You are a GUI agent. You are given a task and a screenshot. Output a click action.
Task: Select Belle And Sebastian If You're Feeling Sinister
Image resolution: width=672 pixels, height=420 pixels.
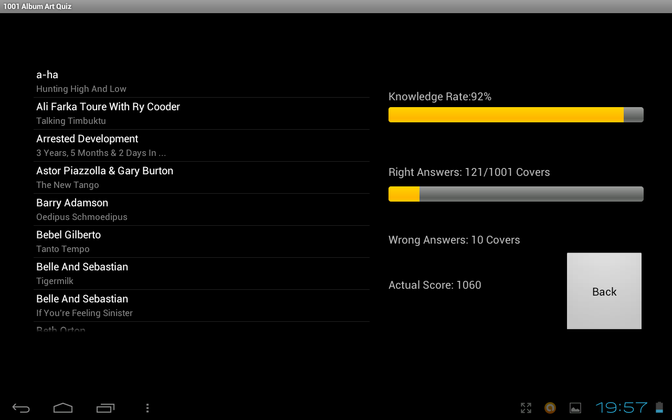pyautogui.click(x=202, y=306)
